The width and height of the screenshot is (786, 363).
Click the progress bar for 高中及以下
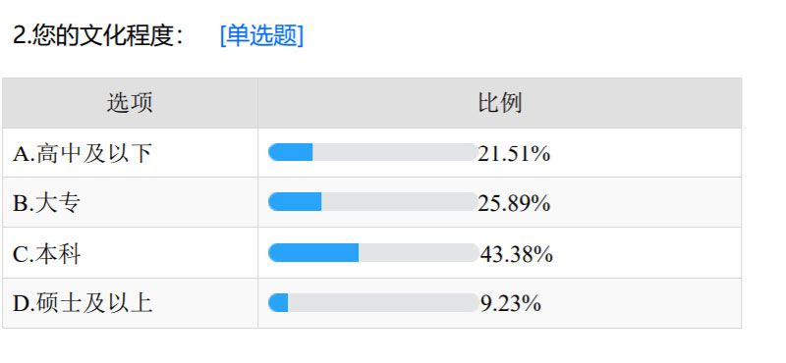373,152
